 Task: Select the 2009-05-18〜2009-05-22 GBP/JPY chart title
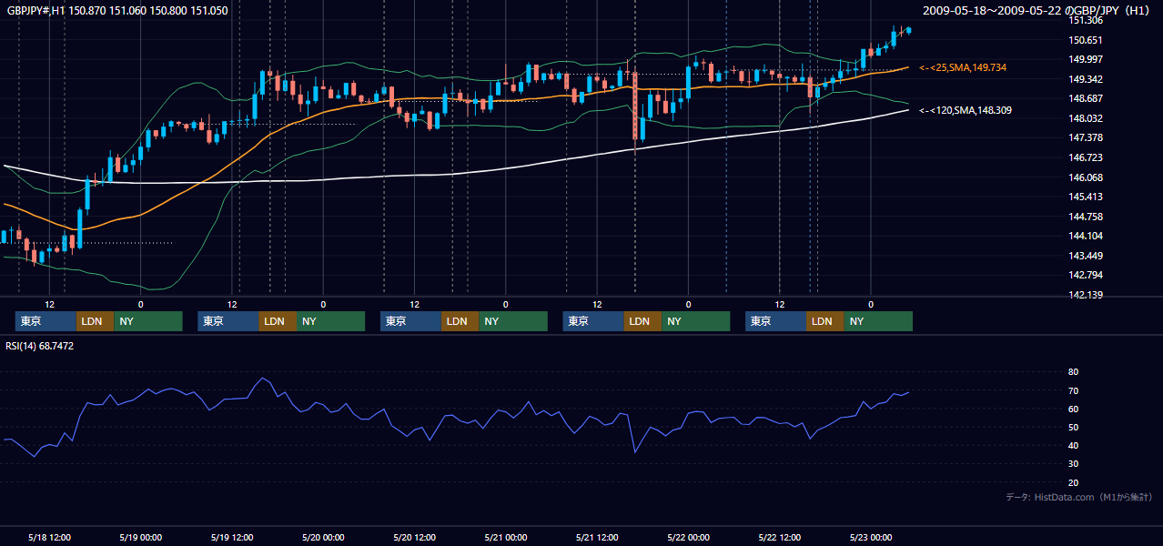[x=1038, y=11]
